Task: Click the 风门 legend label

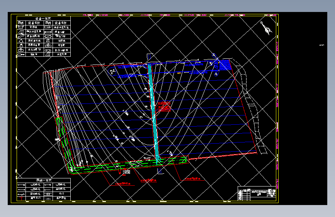Action: click(x=61, y=194)
